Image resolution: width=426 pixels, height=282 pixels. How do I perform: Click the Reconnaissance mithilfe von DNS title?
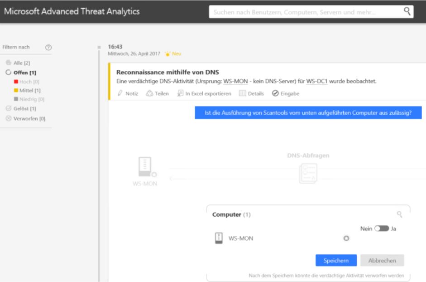[x=168, y=72]
